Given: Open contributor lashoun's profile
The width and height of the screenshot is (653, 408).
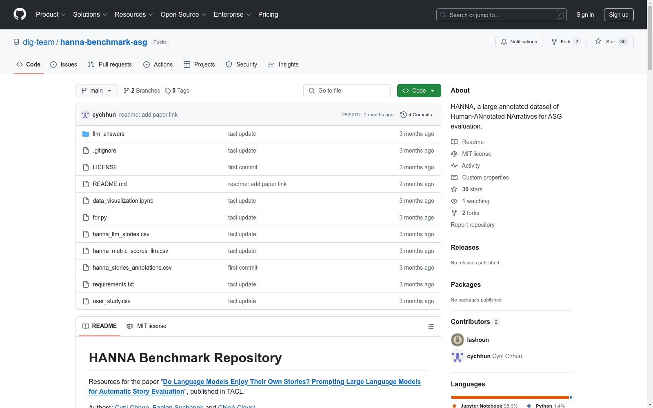Looking at the screenshot, I should (x=478, y=340).
